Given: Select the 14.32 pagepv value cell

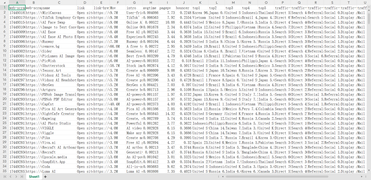Looking at the screenshot, I should (167, 114).
